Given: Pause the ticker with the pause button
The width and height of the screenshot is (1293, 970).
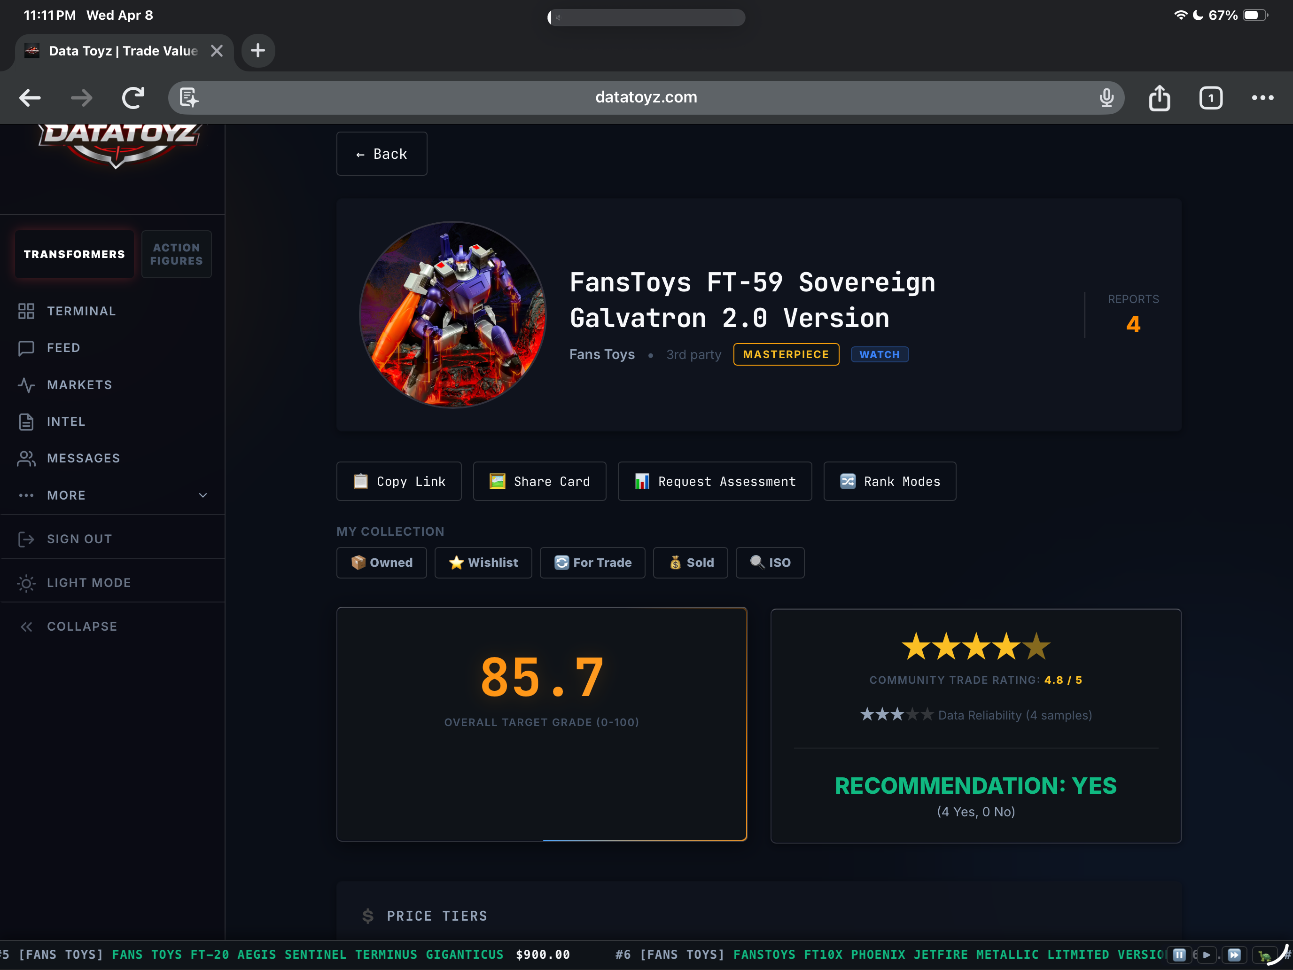Looking at the screenshot, I should coord(1179,955).
